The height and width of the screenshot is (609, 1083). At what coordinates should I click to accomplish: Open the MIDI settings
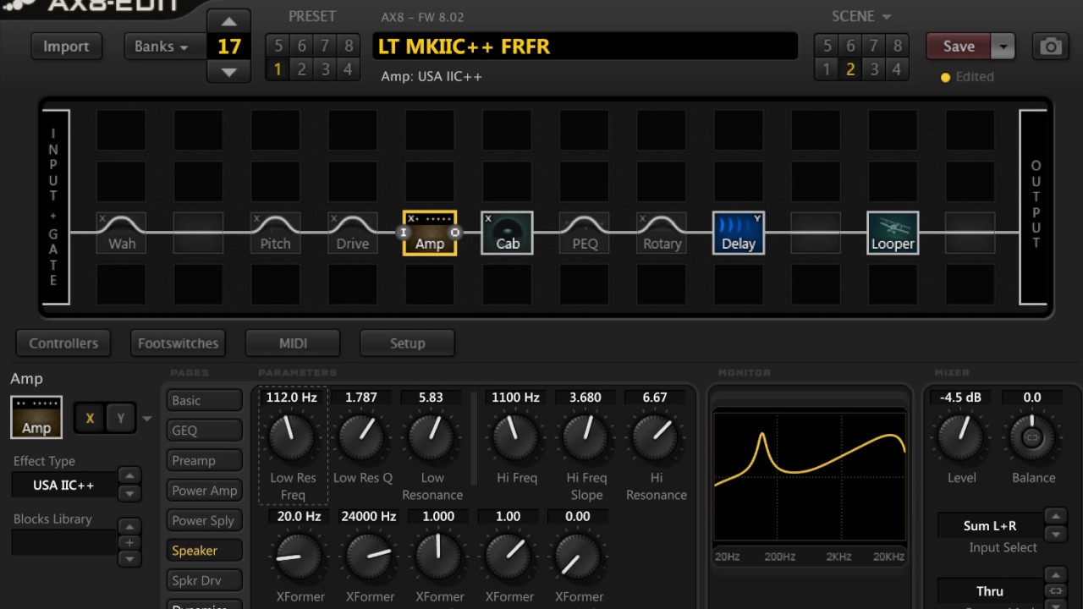(x=293, y=343)
